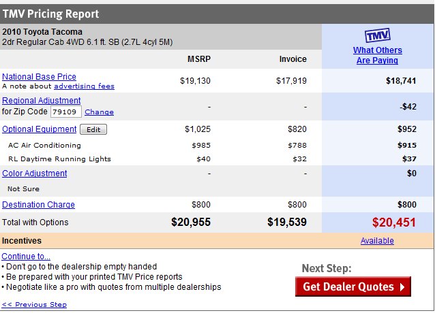Open the What Others Are Paying link

(x=377, y=55)
